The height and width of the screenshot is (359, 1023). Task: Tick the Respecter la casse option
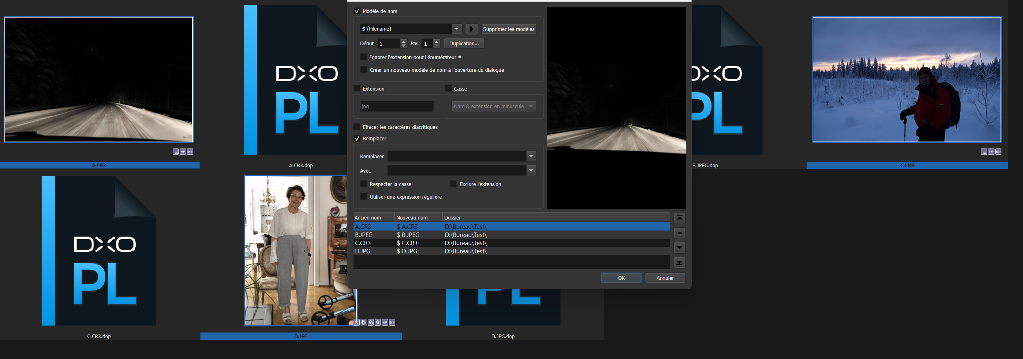(x=364, y=184)
